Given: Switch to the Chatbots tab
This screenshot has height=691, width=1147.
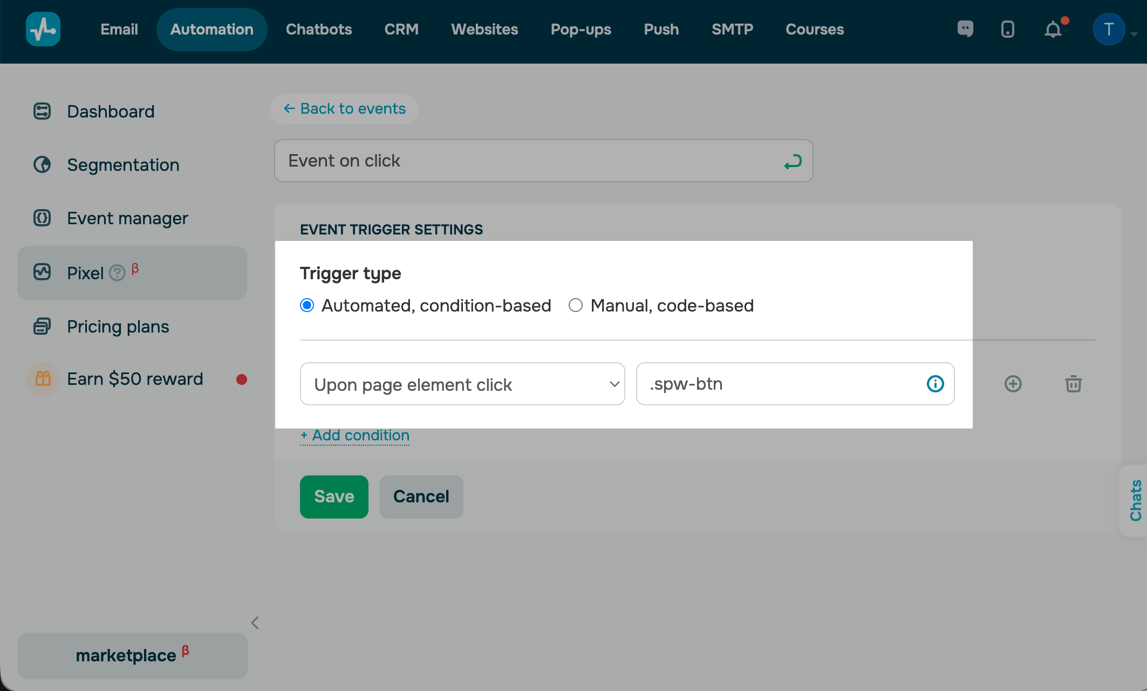Looking at the screenshot, I should tap(318, 29).
